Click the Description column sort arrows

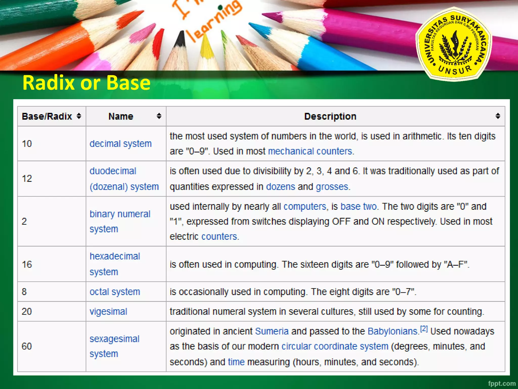coord(498,116)
